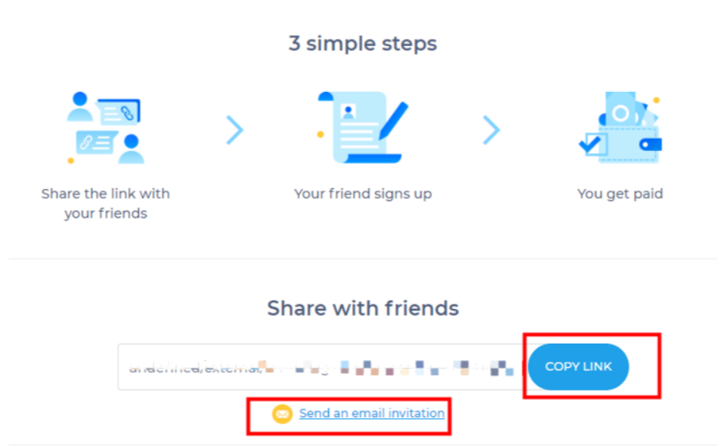Open the Send an email invitation link
The width and height of the screenshot is (722, 446).
click(x=371, y=414)
